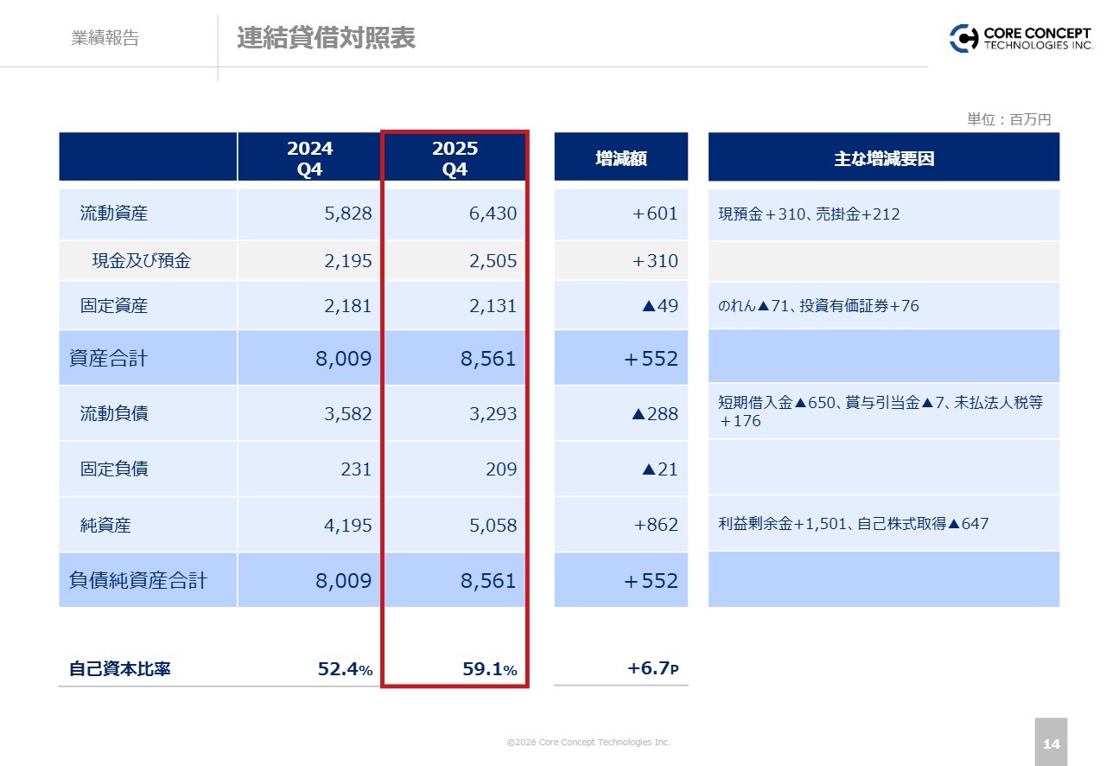Click the slide title 連結貸借対照表
The height and width of the screenshot is (766, 1106).
point(326,38)
